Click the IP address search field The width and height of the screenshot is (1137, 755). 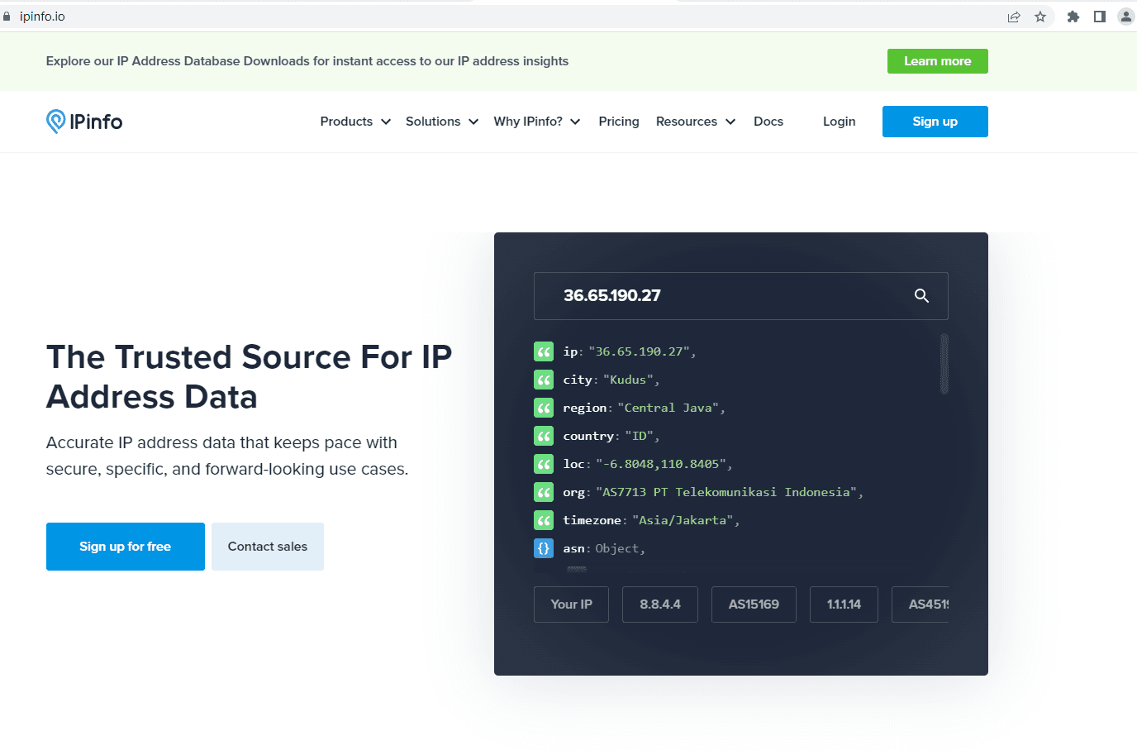[740, 296]
